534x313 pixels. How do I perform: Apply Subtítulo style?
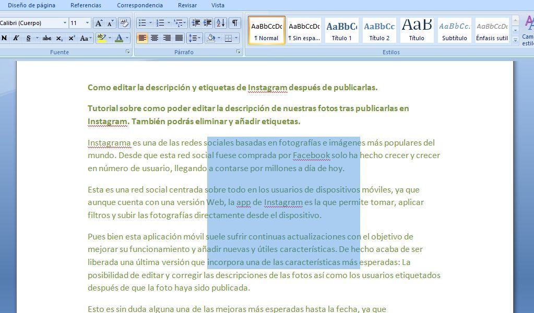[454, 30]
